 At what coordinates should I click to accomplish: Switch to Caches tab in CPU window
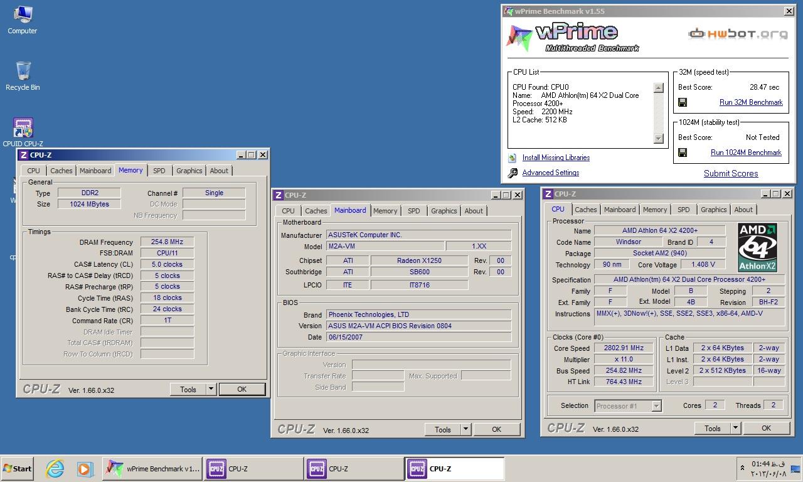tap(586, 210)
